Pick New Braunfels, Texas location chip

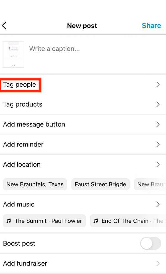pos(35,184)
